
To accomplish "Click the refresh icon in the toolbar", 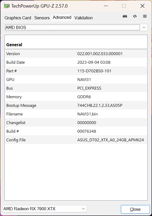I will pos(135,16).
